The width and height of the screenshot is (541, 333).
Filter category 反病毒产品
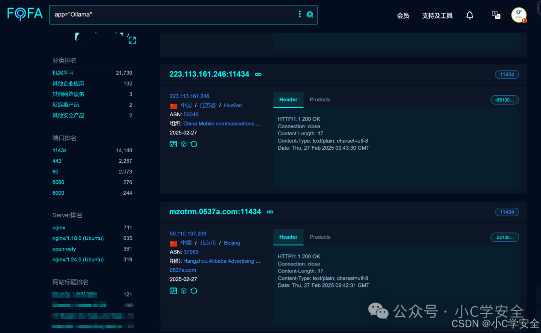click(66, 105)
